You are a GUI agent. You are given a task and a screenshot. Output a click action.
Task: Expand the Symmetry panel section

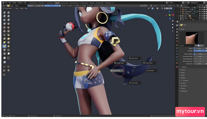[183, 86]
